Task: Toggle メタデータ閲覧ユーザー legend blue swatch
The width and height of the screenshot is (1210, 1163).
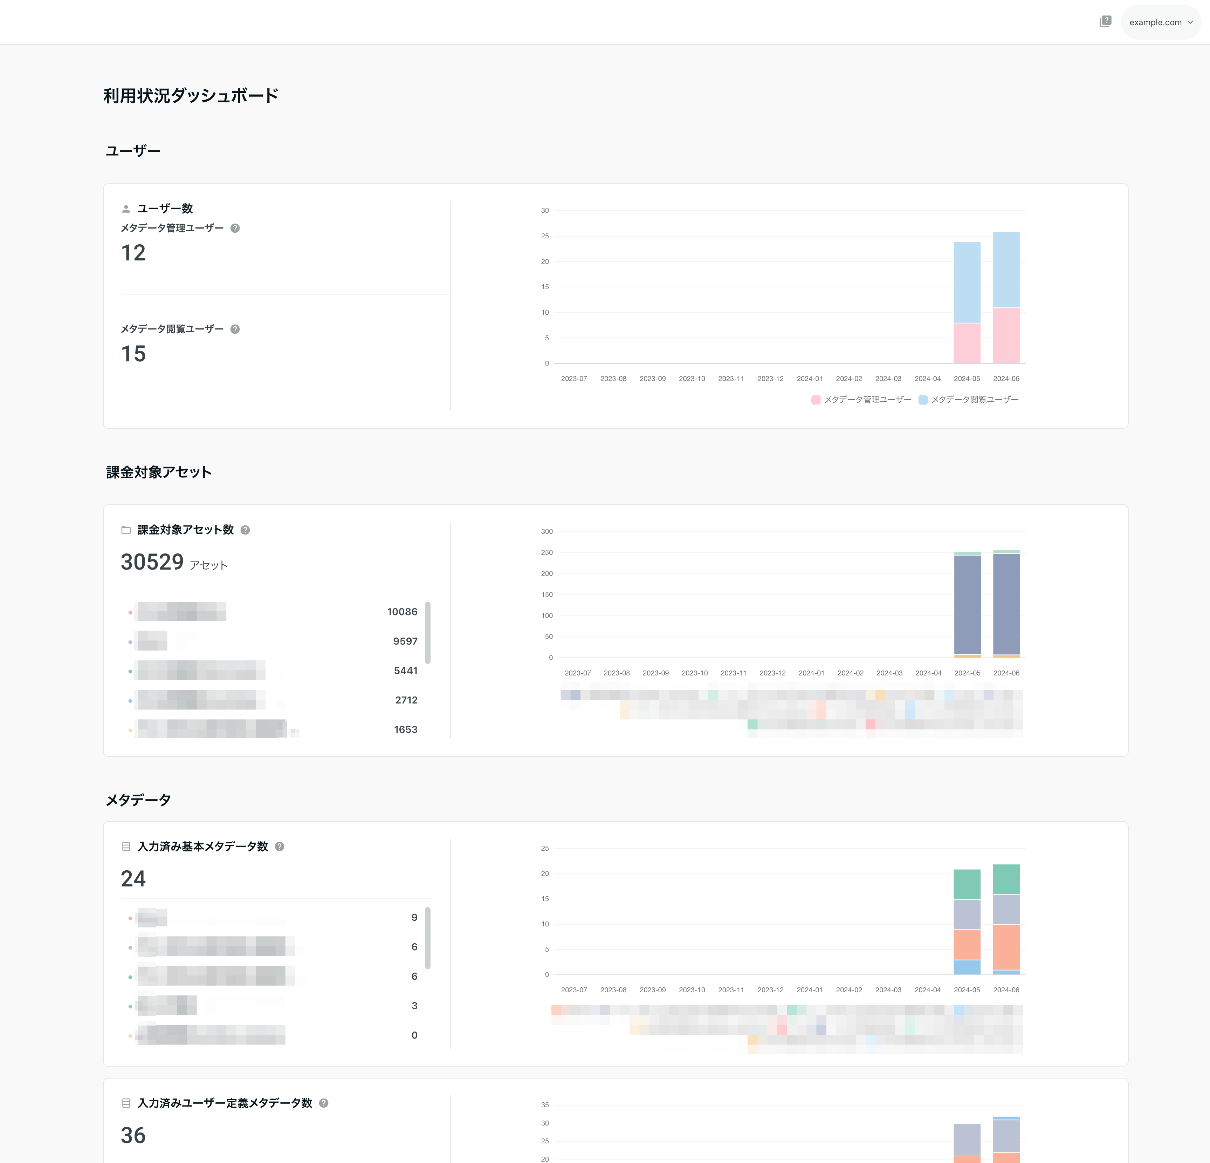Action: point(923,400)
